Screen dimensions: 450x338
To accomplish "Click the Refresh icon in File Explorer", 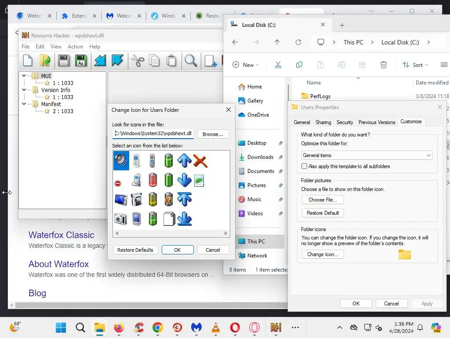I will click(298, 42).
